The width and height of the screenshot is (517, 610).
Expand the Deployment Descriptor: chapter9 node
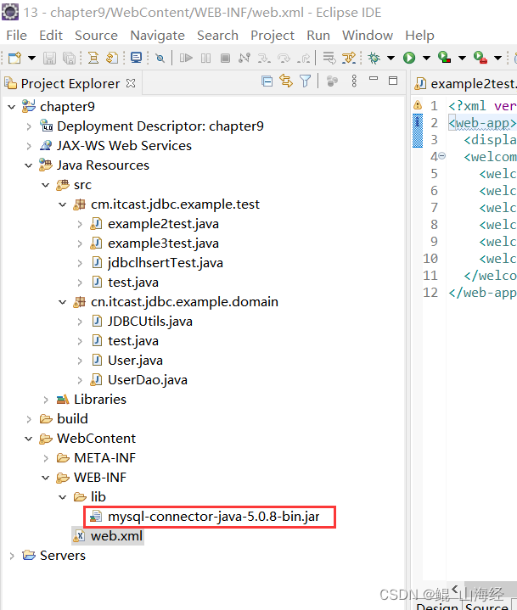(x=29, y=126)
